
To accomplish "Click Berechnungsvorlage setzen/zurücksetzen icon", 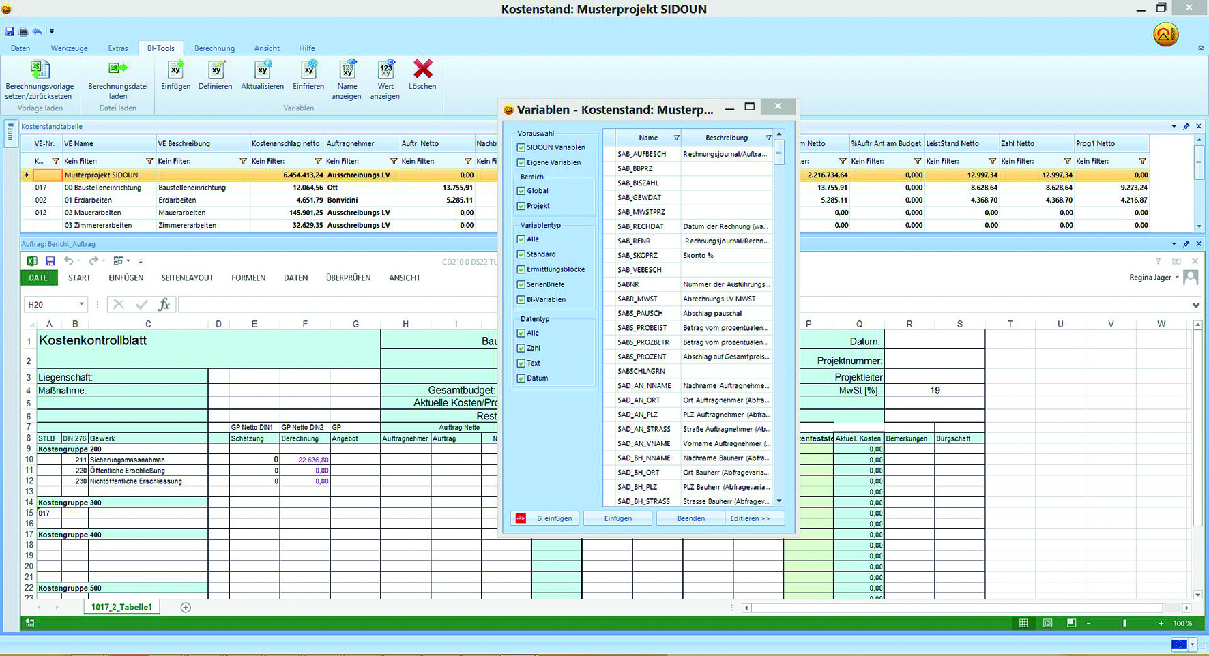I will (40, 69).
